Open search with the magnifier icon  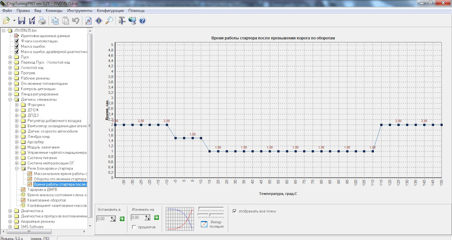[109, 21]
